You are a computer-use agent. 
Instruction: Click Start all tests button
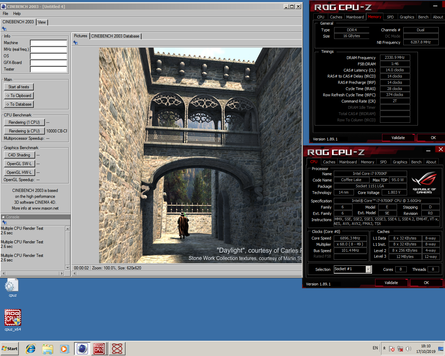pyautogui.click(x=19, y=87)
